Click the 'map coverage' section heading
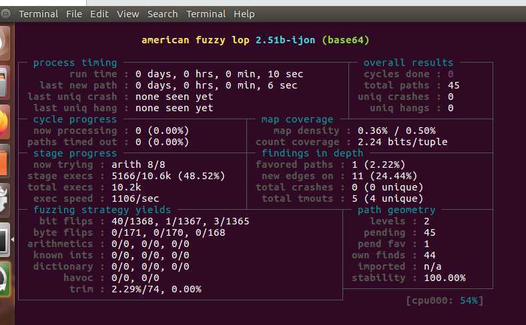 pyautogui.click(x=298, y=119)
